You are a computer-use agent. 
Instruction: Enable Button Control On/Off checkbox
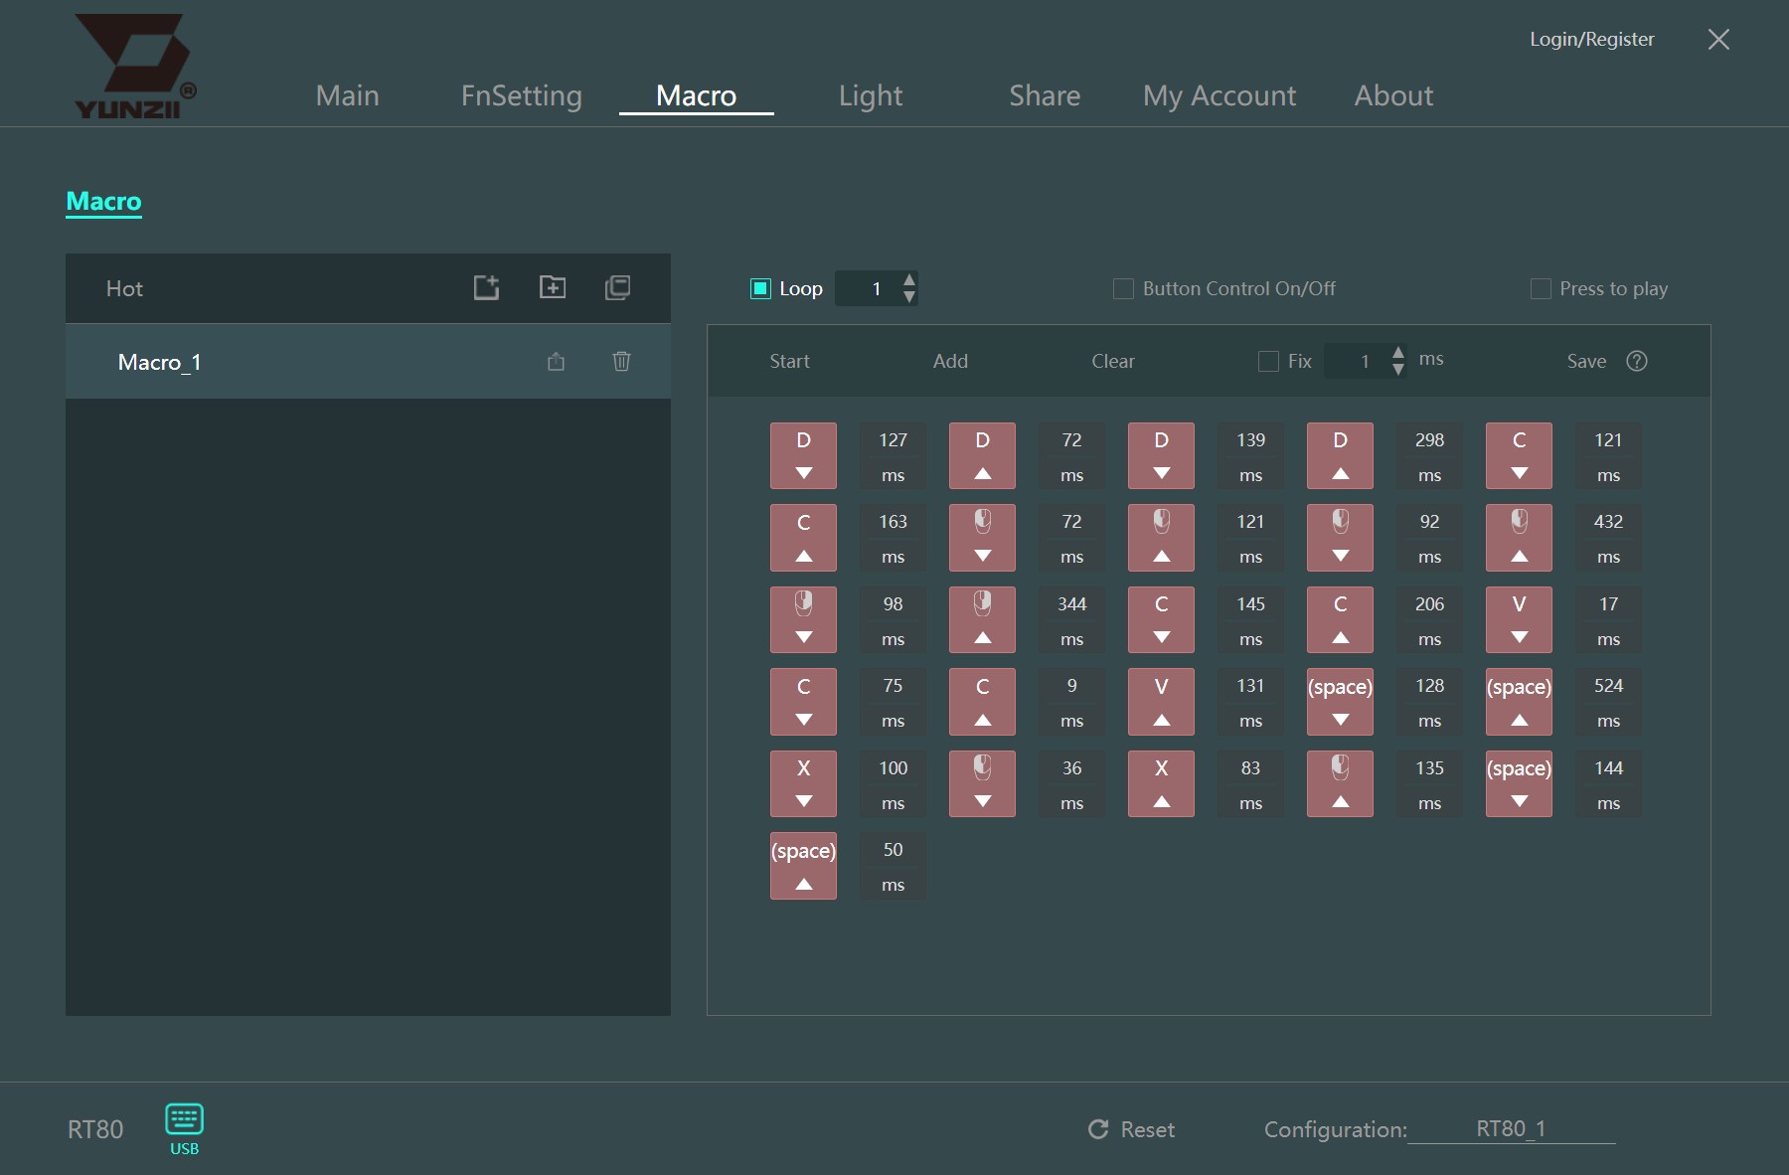1123,288
